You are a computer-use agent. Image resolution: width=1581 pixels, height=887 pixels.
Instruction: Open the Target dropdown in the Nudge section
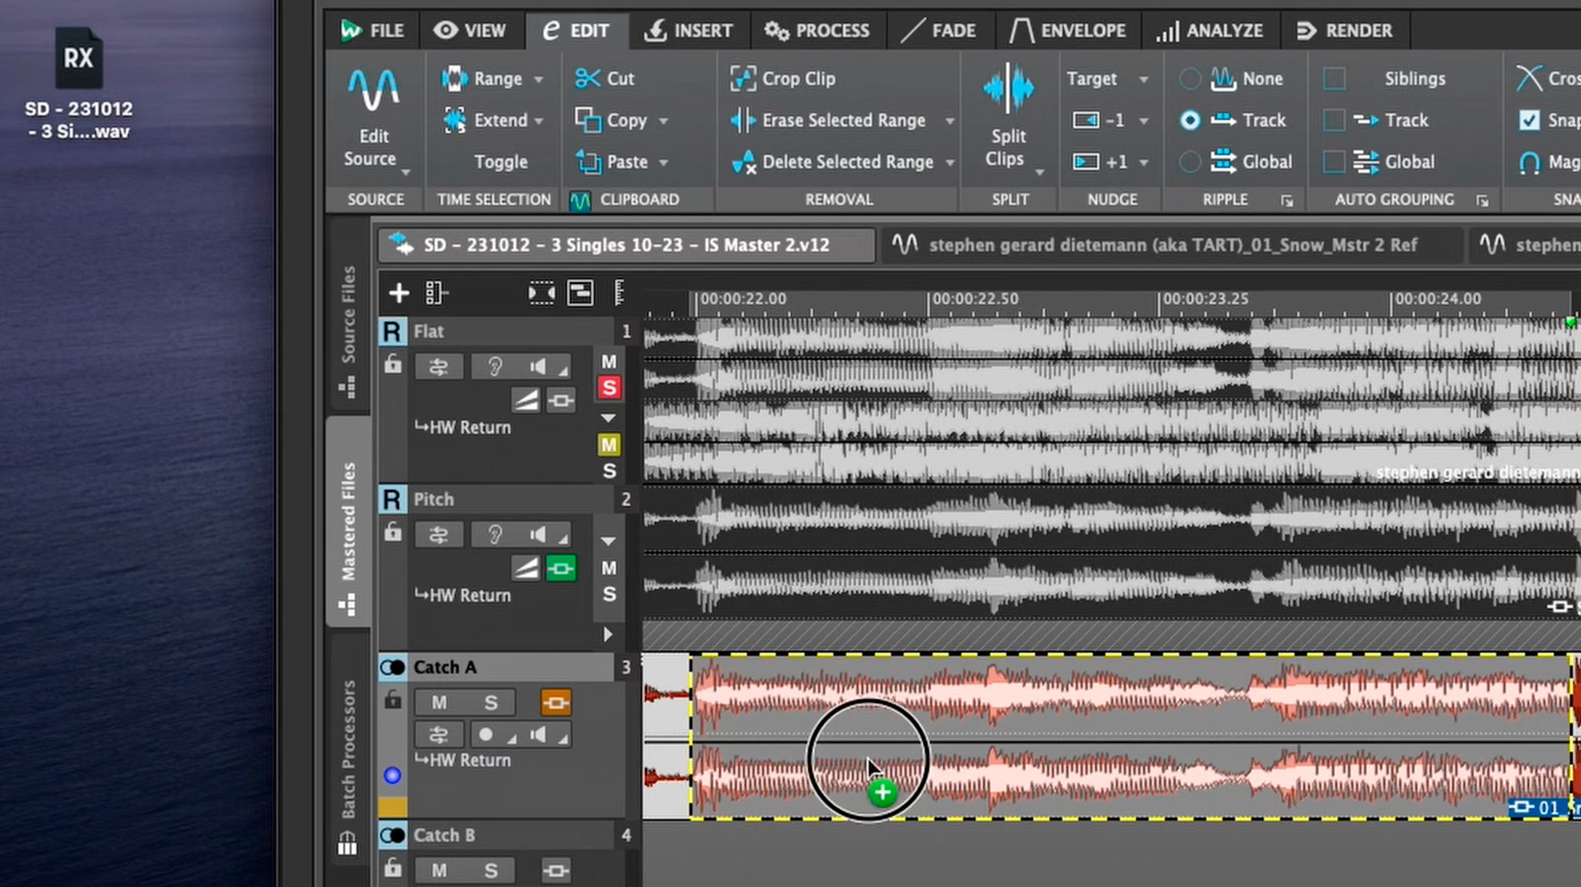[1144, 78]
